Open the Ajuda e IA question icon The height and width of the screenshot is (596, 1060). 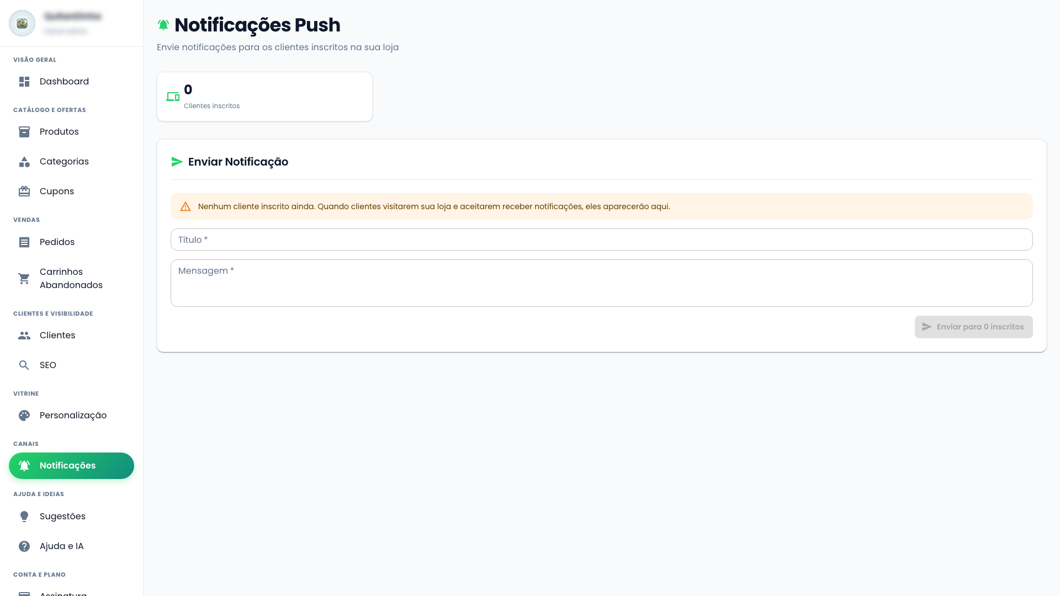(24, 546)
